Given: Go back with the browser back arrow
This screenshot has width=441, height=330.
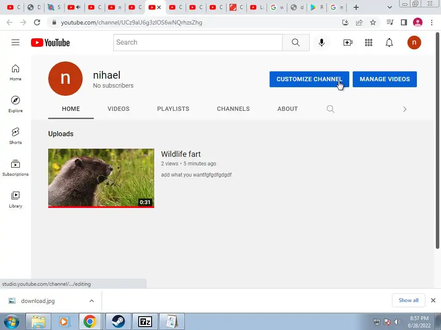Looking at the screenshot, I should 9,22.
